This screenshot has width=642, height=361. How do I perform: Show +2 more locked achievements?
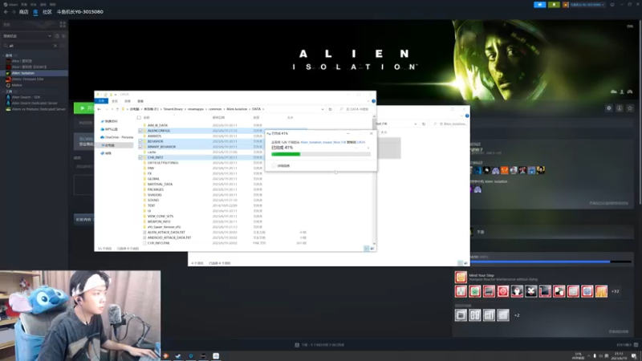coord(517,315)
